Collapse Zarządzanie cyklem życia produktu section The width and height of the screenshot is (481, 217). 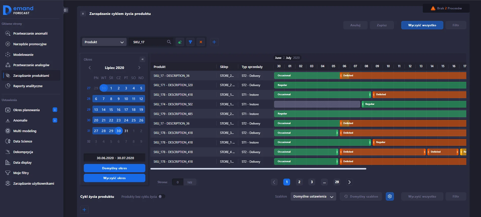[83, 14]
